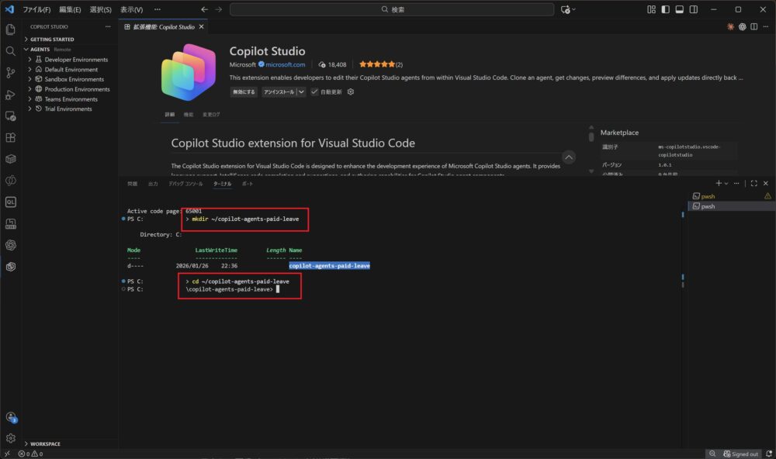
Task: Open the ファイル(F) menu
Action: 36,9
